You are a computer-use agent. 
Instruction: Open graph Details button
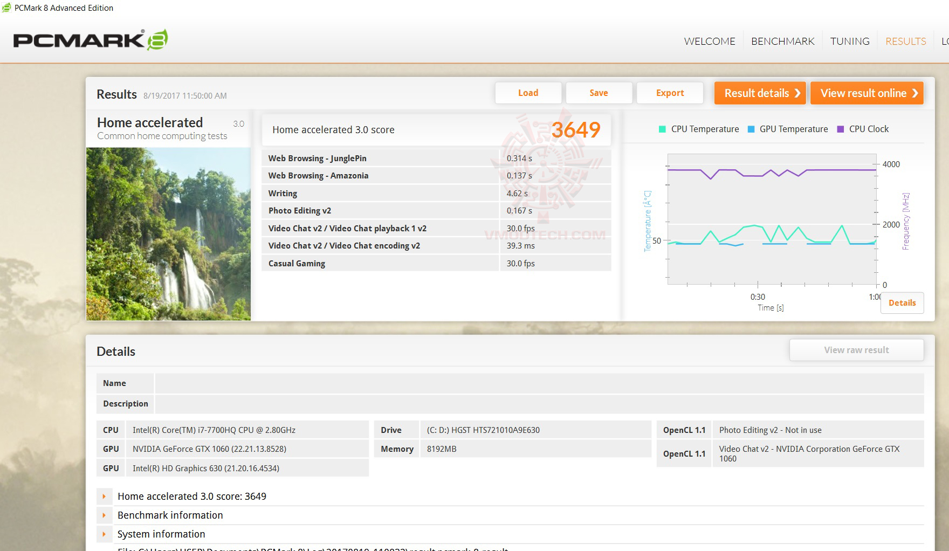[902, 302]
